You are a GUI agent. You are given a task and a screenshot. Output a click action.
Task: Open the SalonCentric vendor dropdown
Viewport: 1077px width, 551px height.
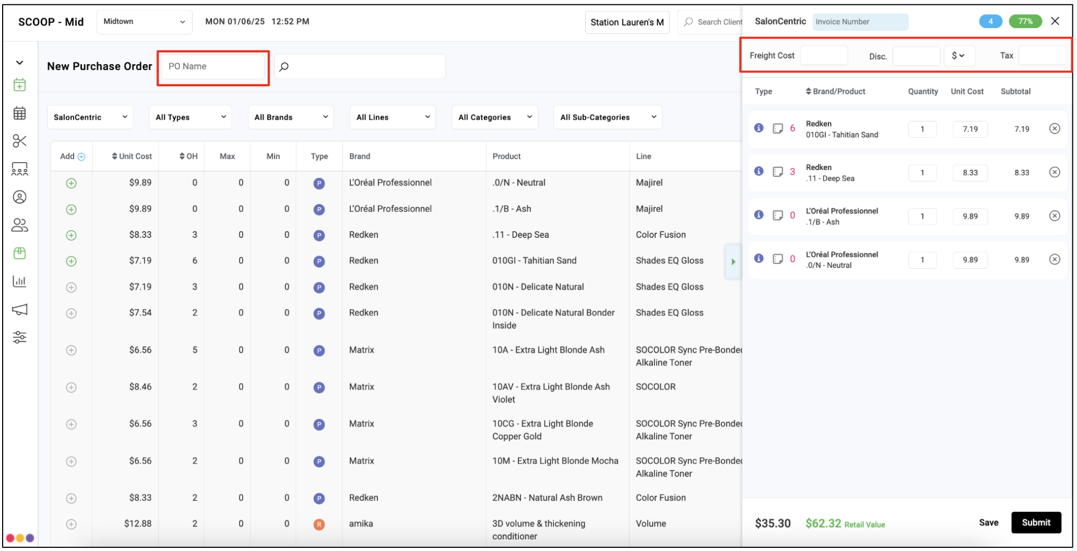pos(90,117)
